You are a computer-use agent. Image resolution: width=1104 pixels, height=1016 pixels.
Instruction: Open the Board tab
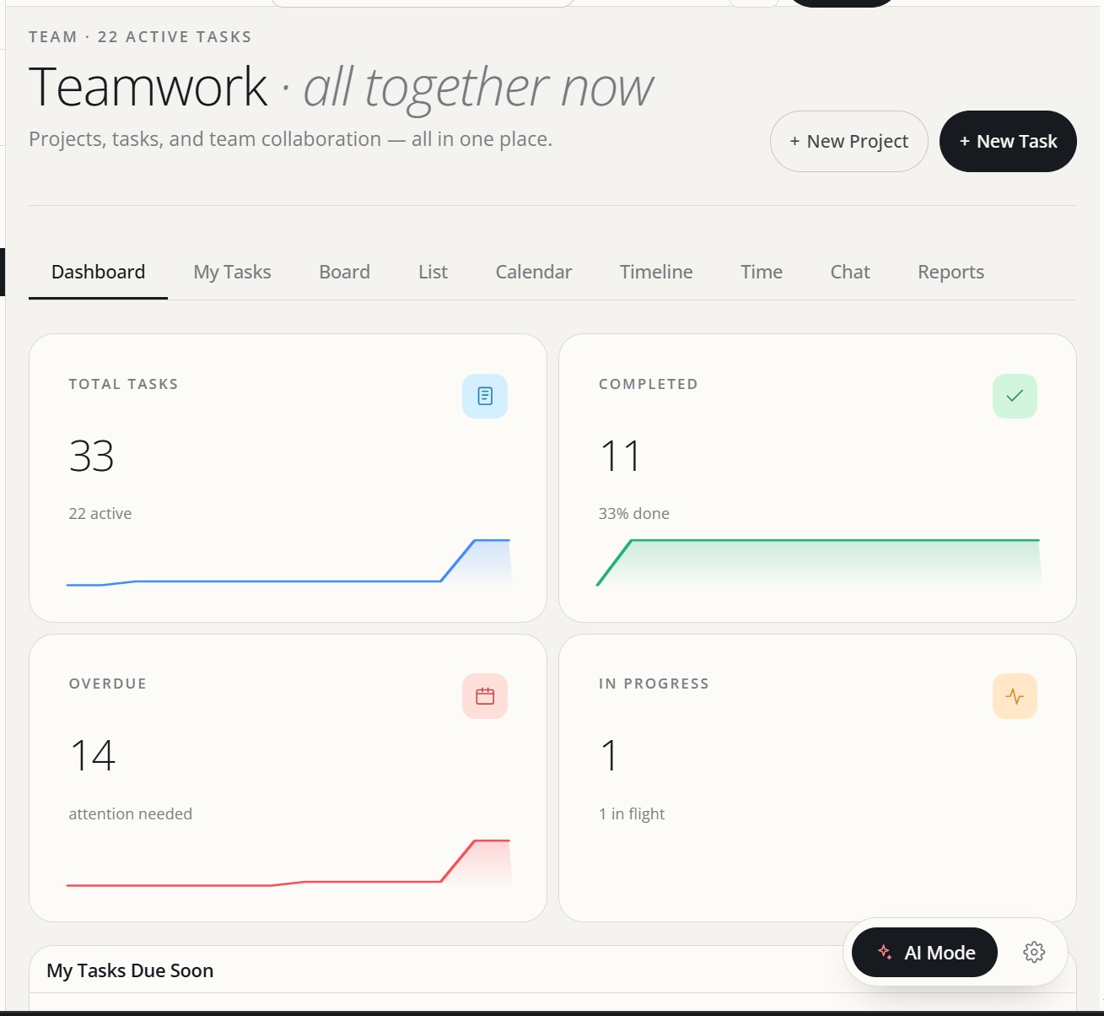[x=344, y=272]
